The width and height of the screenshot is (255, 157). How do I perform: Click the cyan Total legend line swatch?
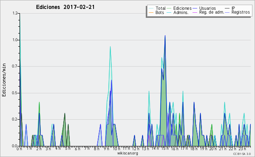151,8
